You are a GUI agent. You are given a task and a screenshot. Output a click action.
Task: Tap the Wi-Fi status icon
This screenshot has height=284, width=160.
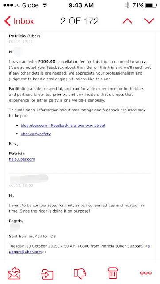(x=44, y=5)
